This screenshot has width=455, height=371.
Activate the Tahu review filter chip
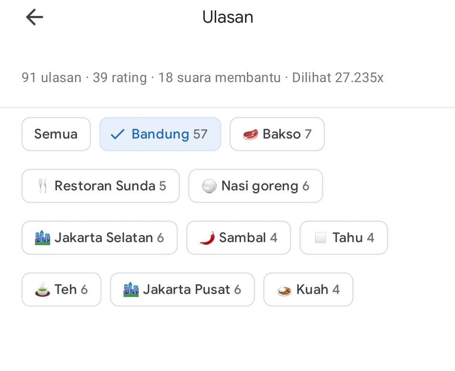pos(343,237)
